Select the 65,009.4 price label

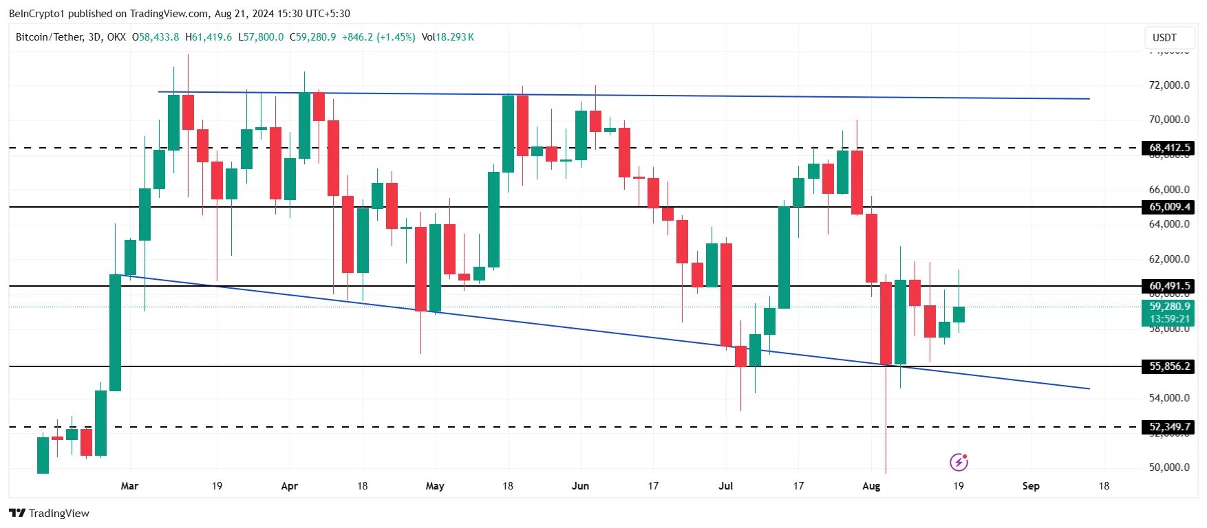click(x=1168, y=207)
